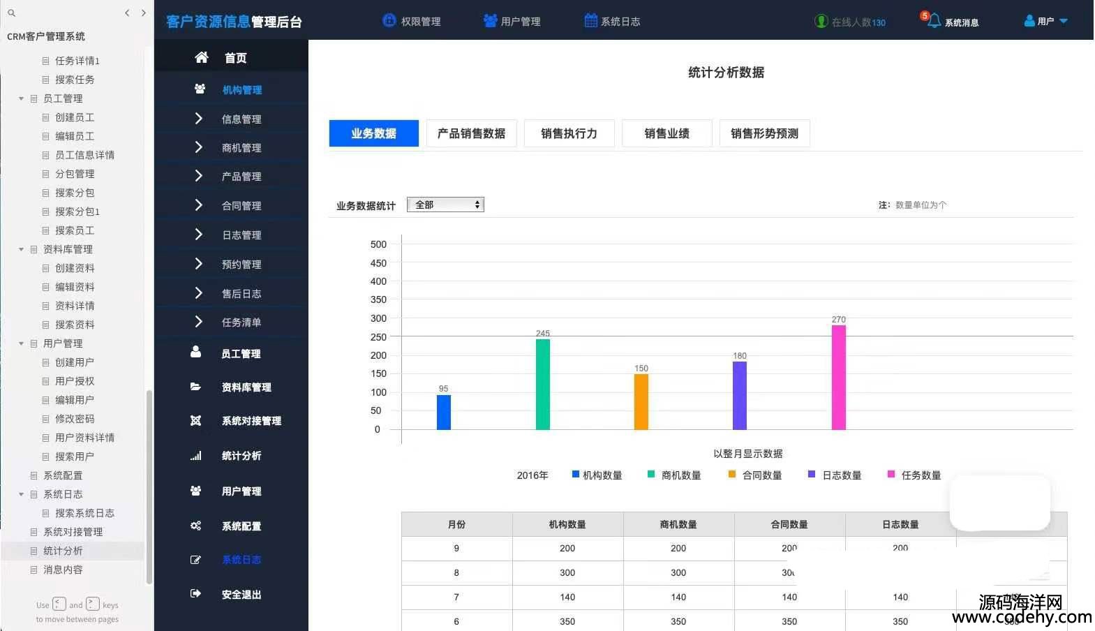
Task: Open 系统消息 in the header
Action: (x=962, y=22)
